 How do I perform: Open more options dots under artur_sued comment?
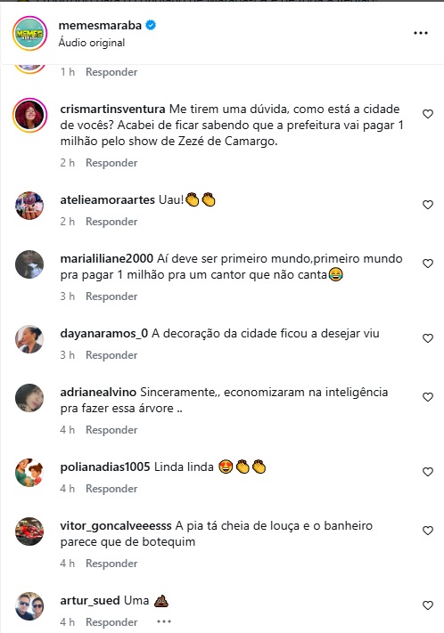click(164, 621)
